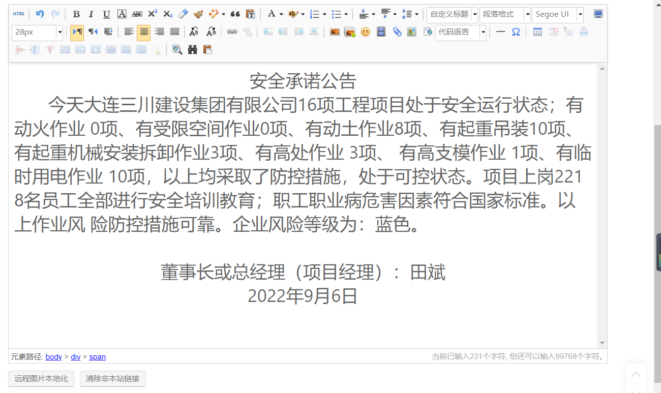Select the format painter brush
661x393 pixels.
pyautogui.click(x=198, y=14)
